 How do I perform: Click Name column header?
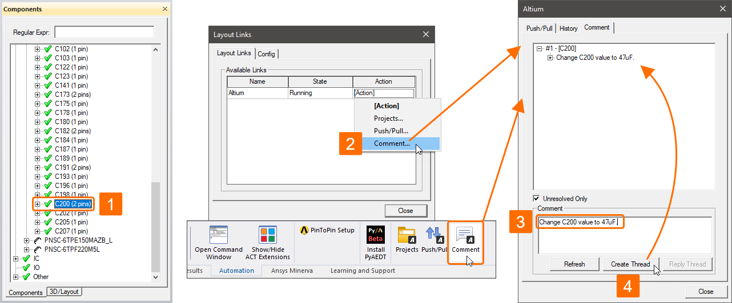tap(258, 82)
